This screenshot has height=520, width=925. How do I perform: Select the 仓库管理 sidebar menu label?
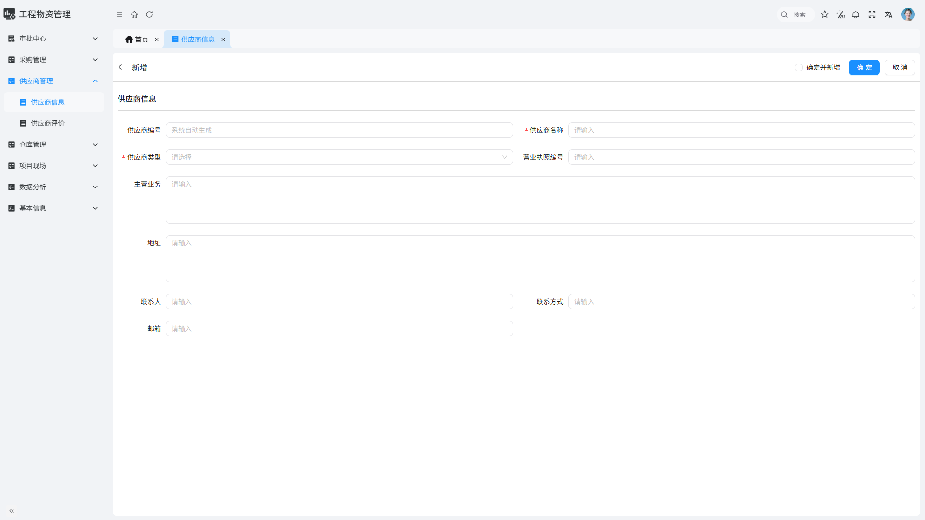click(x=33, y=145)
